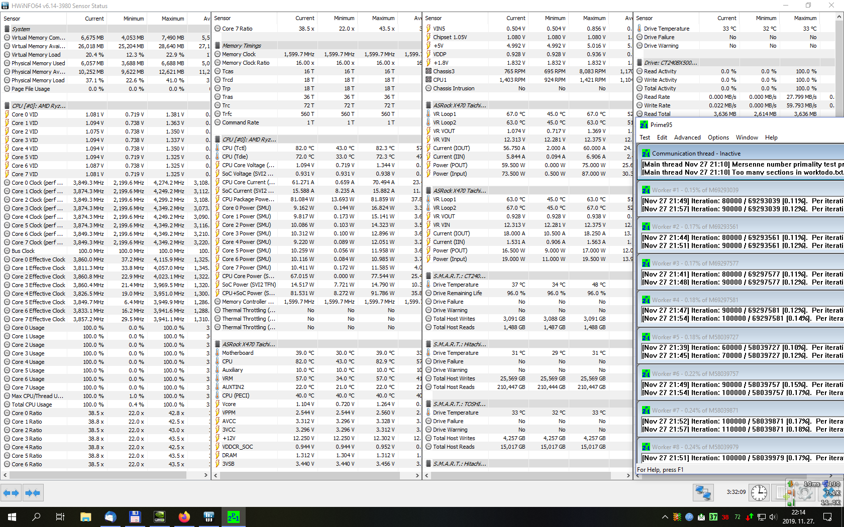Click first pane horizontal scrollbar left arrow

(x=5, y=475)
